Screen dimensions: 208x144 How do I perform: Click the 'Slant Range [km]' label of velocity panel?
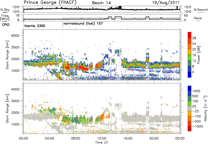7,109
